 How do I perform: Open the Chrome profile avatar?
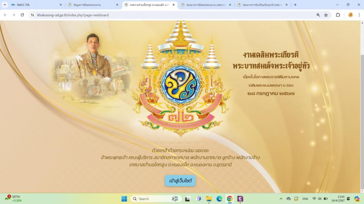click(350, 15)
